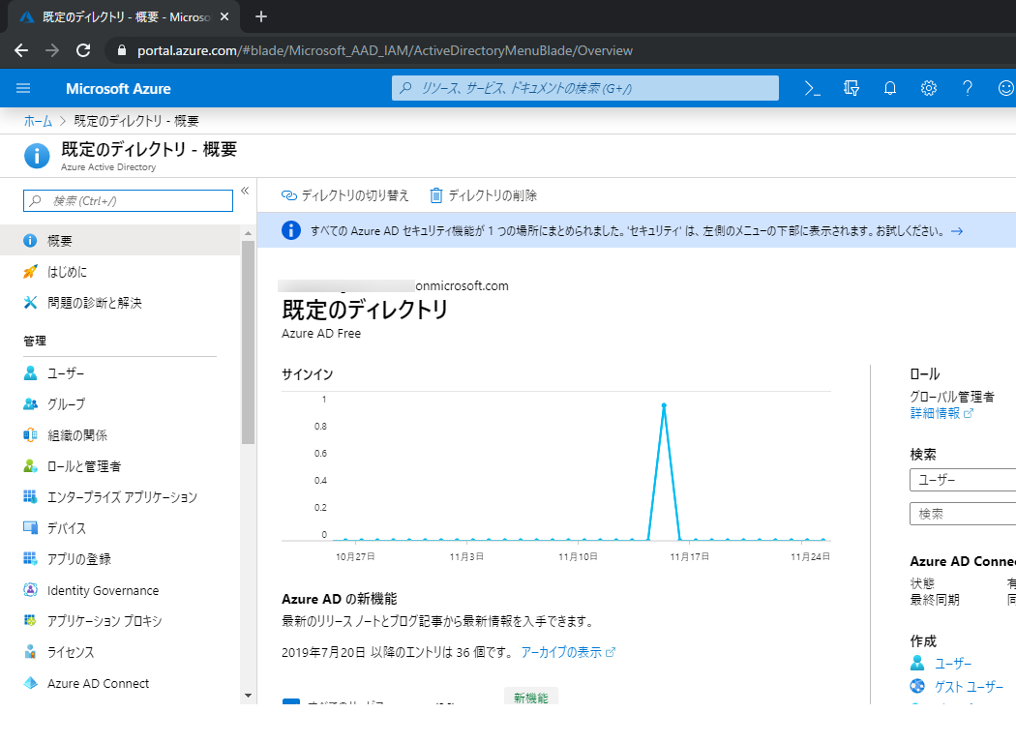Select the 概要 menu item

click(120, 240)
